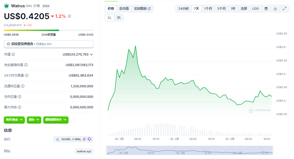Click 添加至投资组合 button
The width and height of the screenshot is (294, 159).
[48, 44]
